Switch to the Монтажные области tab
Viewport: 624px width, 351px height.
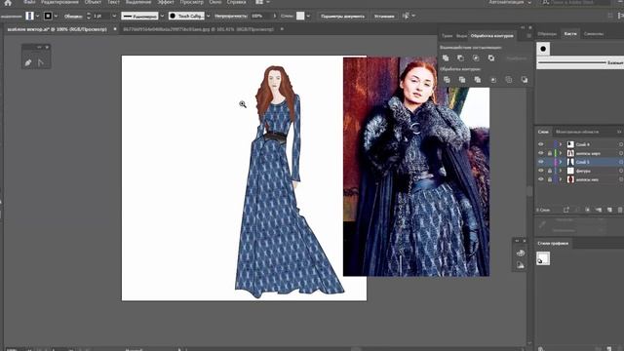point(577,132)
